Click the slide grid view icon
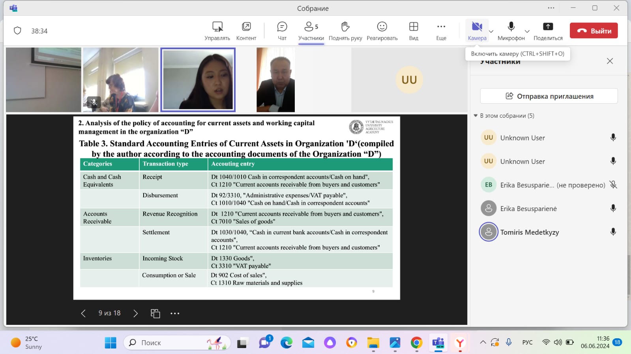The width and height of the screenshot is (631, 354). point(155,313)
